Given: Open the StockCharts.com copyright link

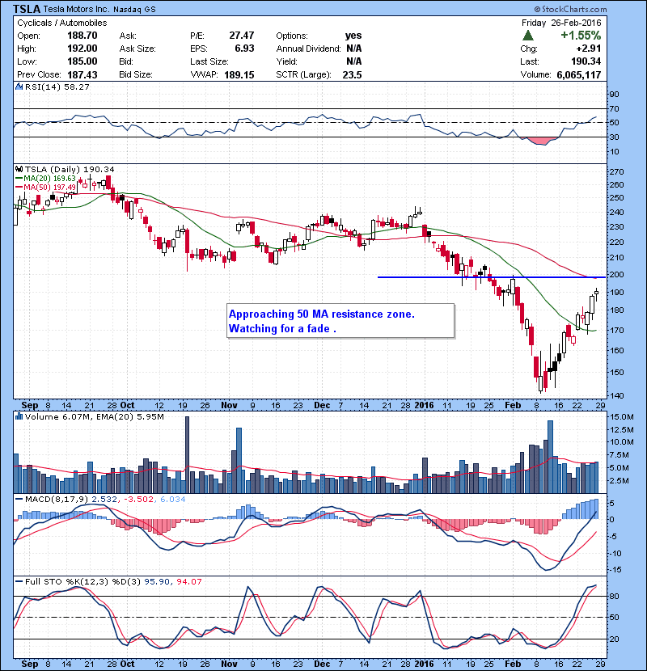Looking at the screenshot, I should (570, 9).
